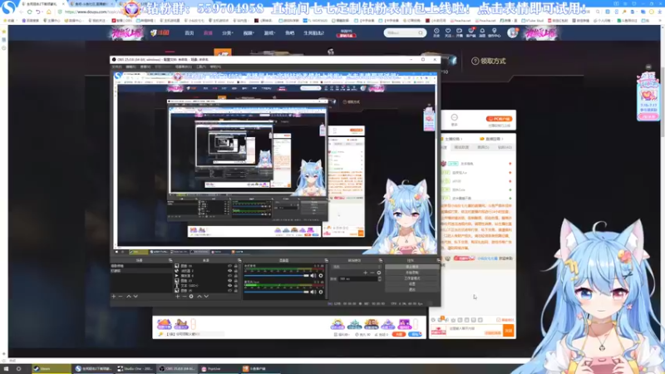
Task: Open Douyu creator center icon
Action: coord(494,32)
